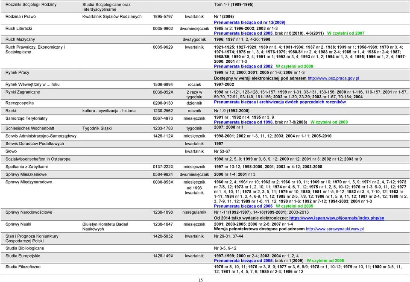The width and height of the screenshot is (410, 282).
Task: Select the title 'Spotkania z Zabytkami'
Action: 26,167
